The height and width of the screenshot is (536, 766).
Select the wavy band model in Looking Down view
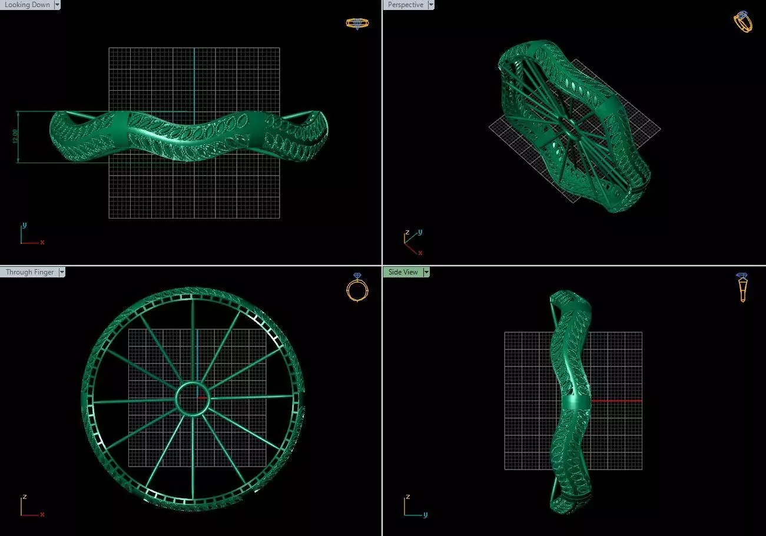click(x=188, y=137)
